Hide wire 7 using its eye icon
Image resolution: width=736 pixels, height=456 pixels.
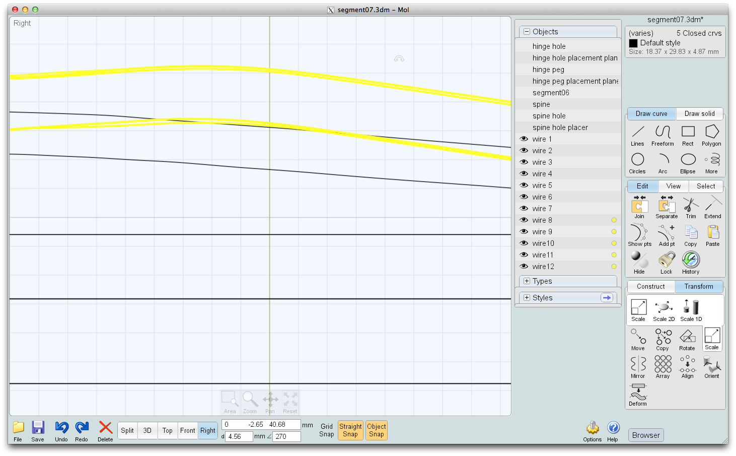point(524,209)
